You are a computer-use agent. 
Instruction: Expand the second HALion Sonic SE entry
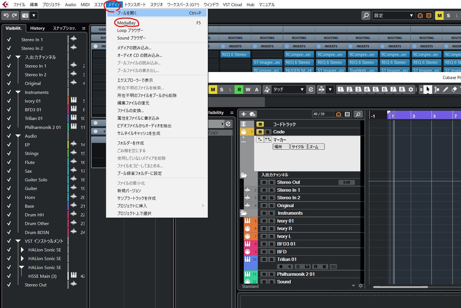tap(22, 258)
